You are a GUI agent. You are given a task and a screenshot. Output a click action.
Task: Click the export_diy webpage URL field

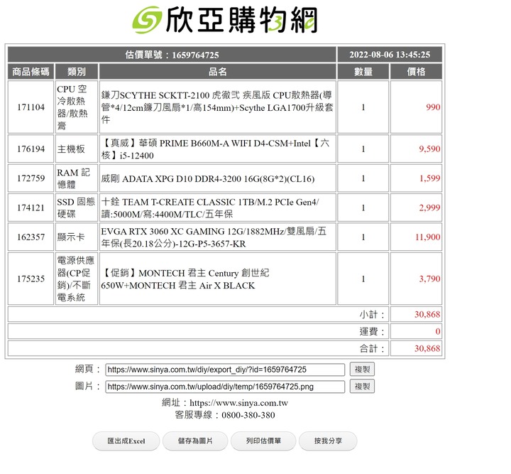[x=225, y=370]
